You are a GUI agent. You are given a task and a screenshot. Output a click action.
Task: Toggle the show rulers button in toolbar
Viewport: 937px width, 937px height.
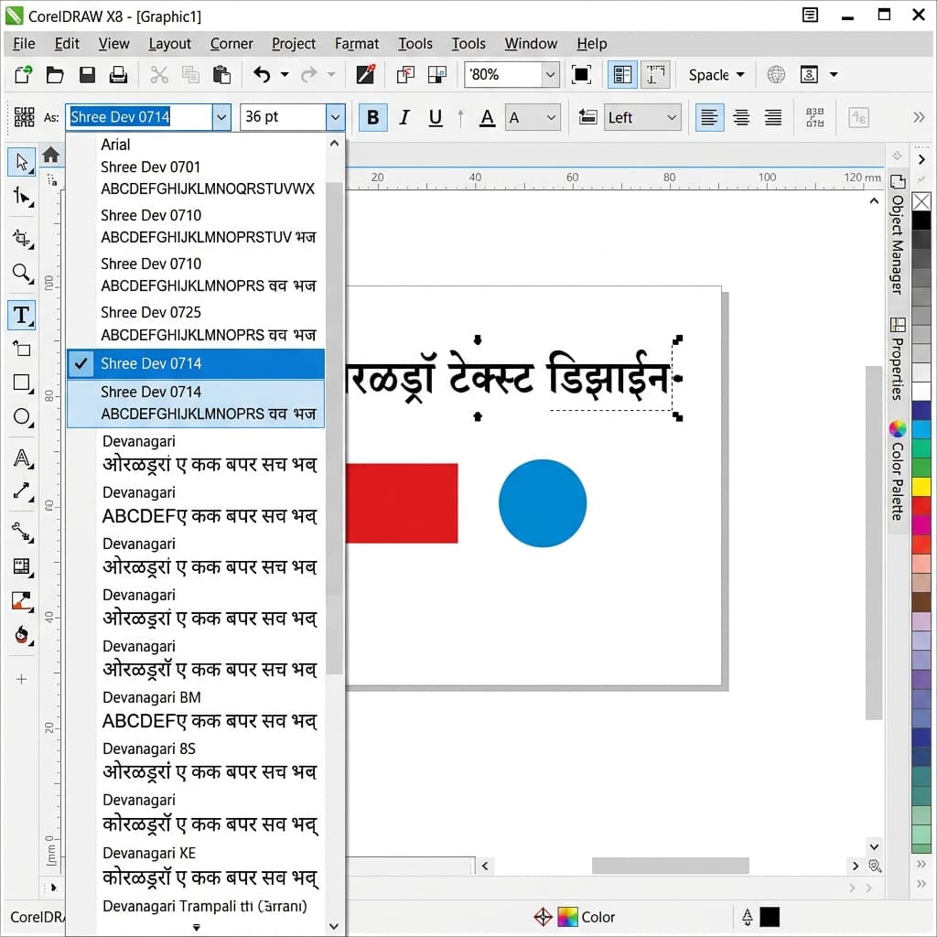(655, 75)
